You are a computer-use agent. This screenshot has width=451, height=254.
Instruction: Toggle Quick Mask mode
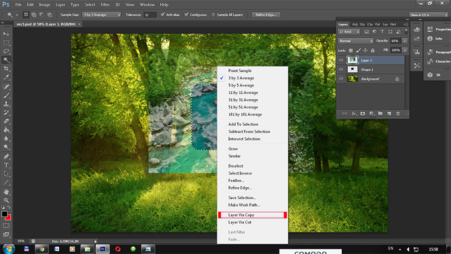(x=6, y=225)
